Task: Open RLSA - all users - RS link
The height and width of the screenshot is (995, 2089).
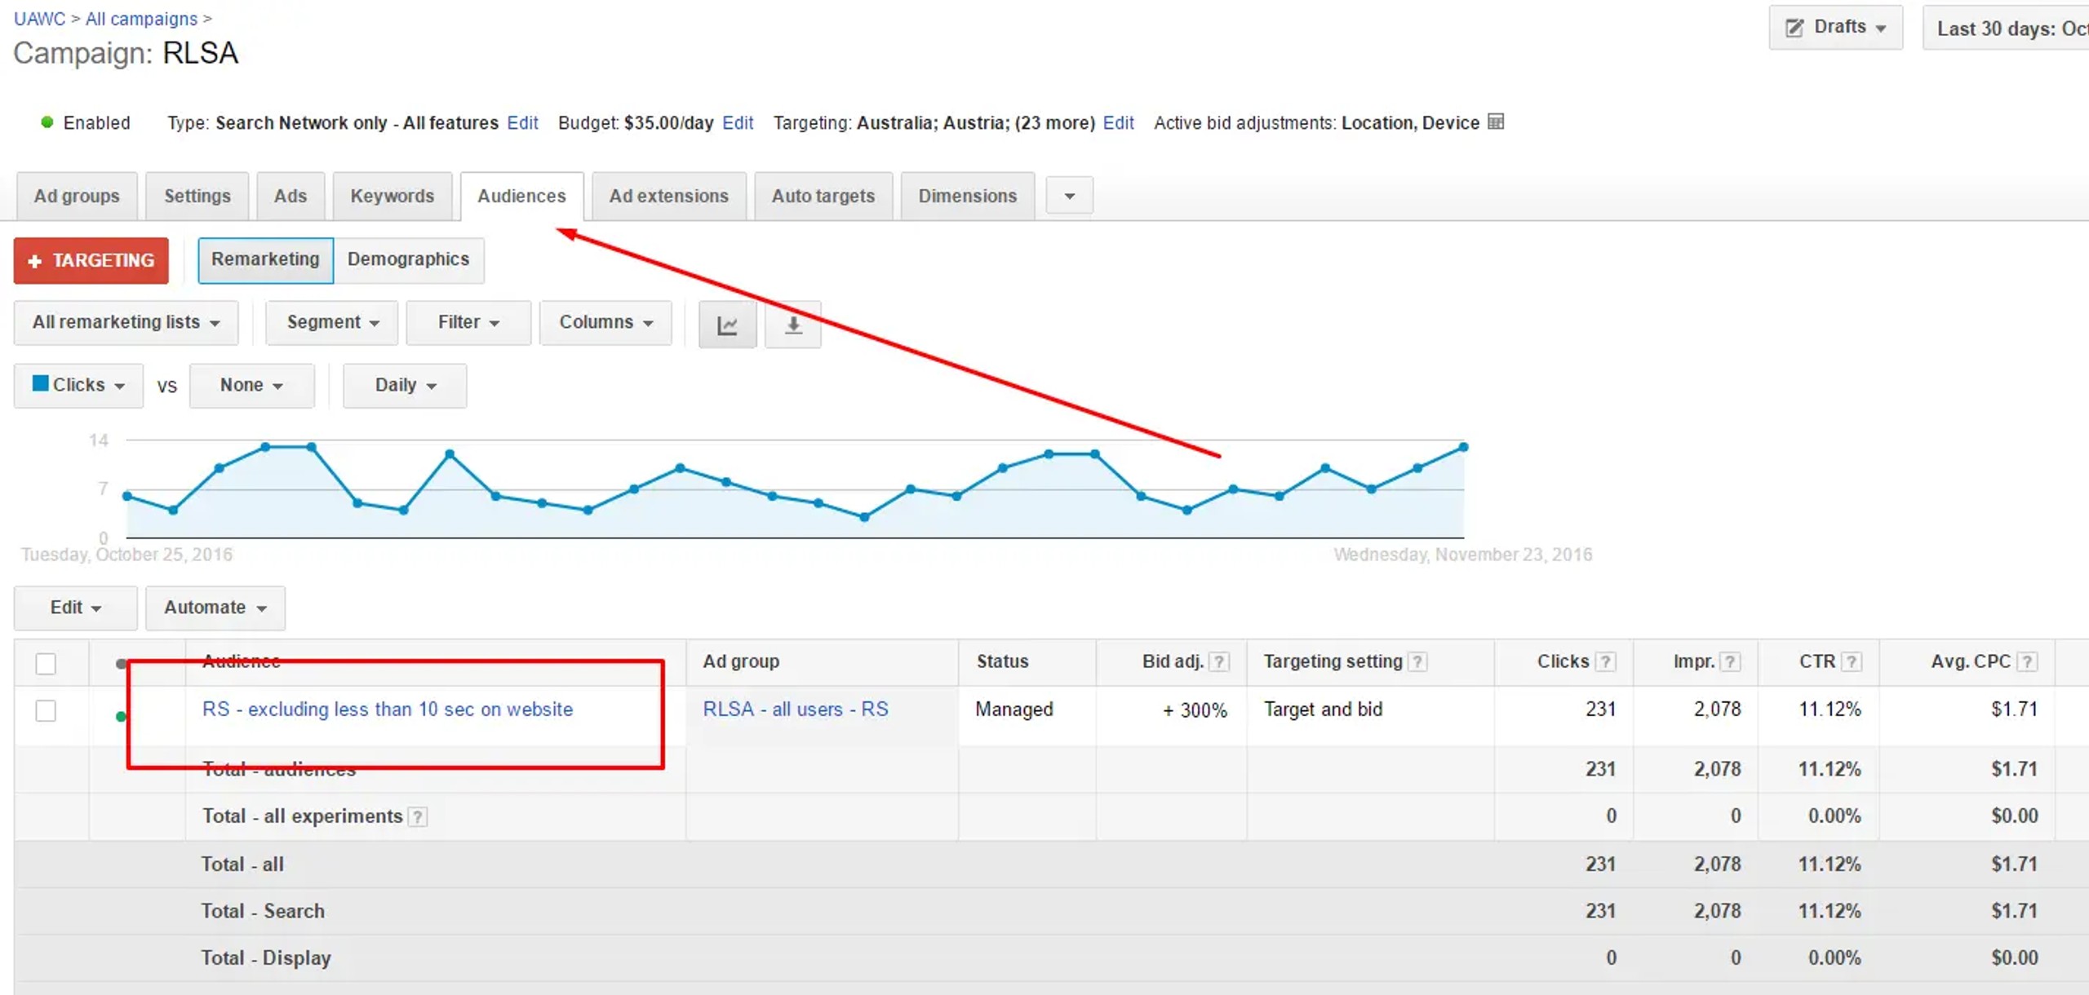Action: (x=795, y=709)
